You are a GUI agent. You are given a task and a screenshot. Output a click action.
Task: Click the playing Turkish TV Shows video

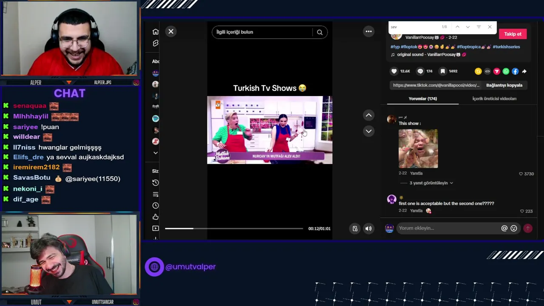click(x=269, y=130)
